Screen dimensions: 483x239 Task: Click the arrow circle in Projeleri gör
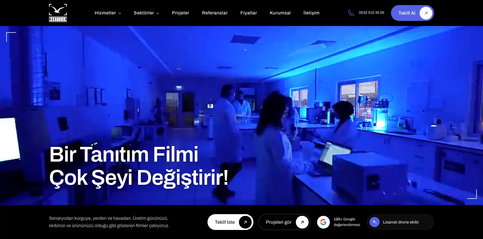(x=302, y=222)
